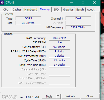Close CPU-Z with the X icon

94,3
